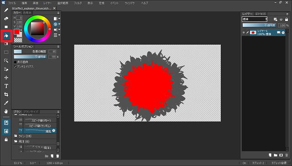This screenshot has height=166, width=292.
Task: Select the Fill rectangle shape tool
Action: tap(6, 27)
